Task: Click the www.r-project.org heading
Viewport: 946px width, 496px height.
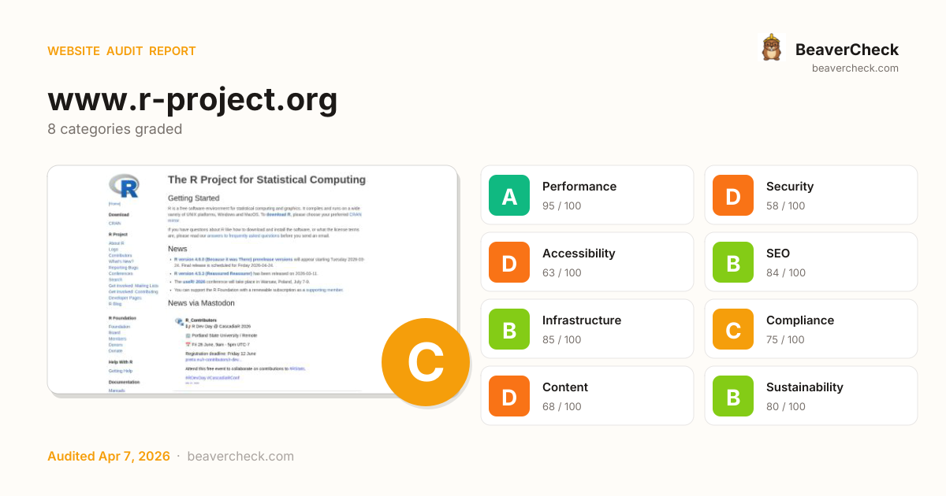Action: [192, 99]
